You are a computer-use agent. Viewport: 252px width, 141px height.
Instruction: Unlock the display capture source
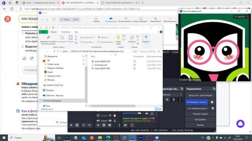tap(115, 116)
